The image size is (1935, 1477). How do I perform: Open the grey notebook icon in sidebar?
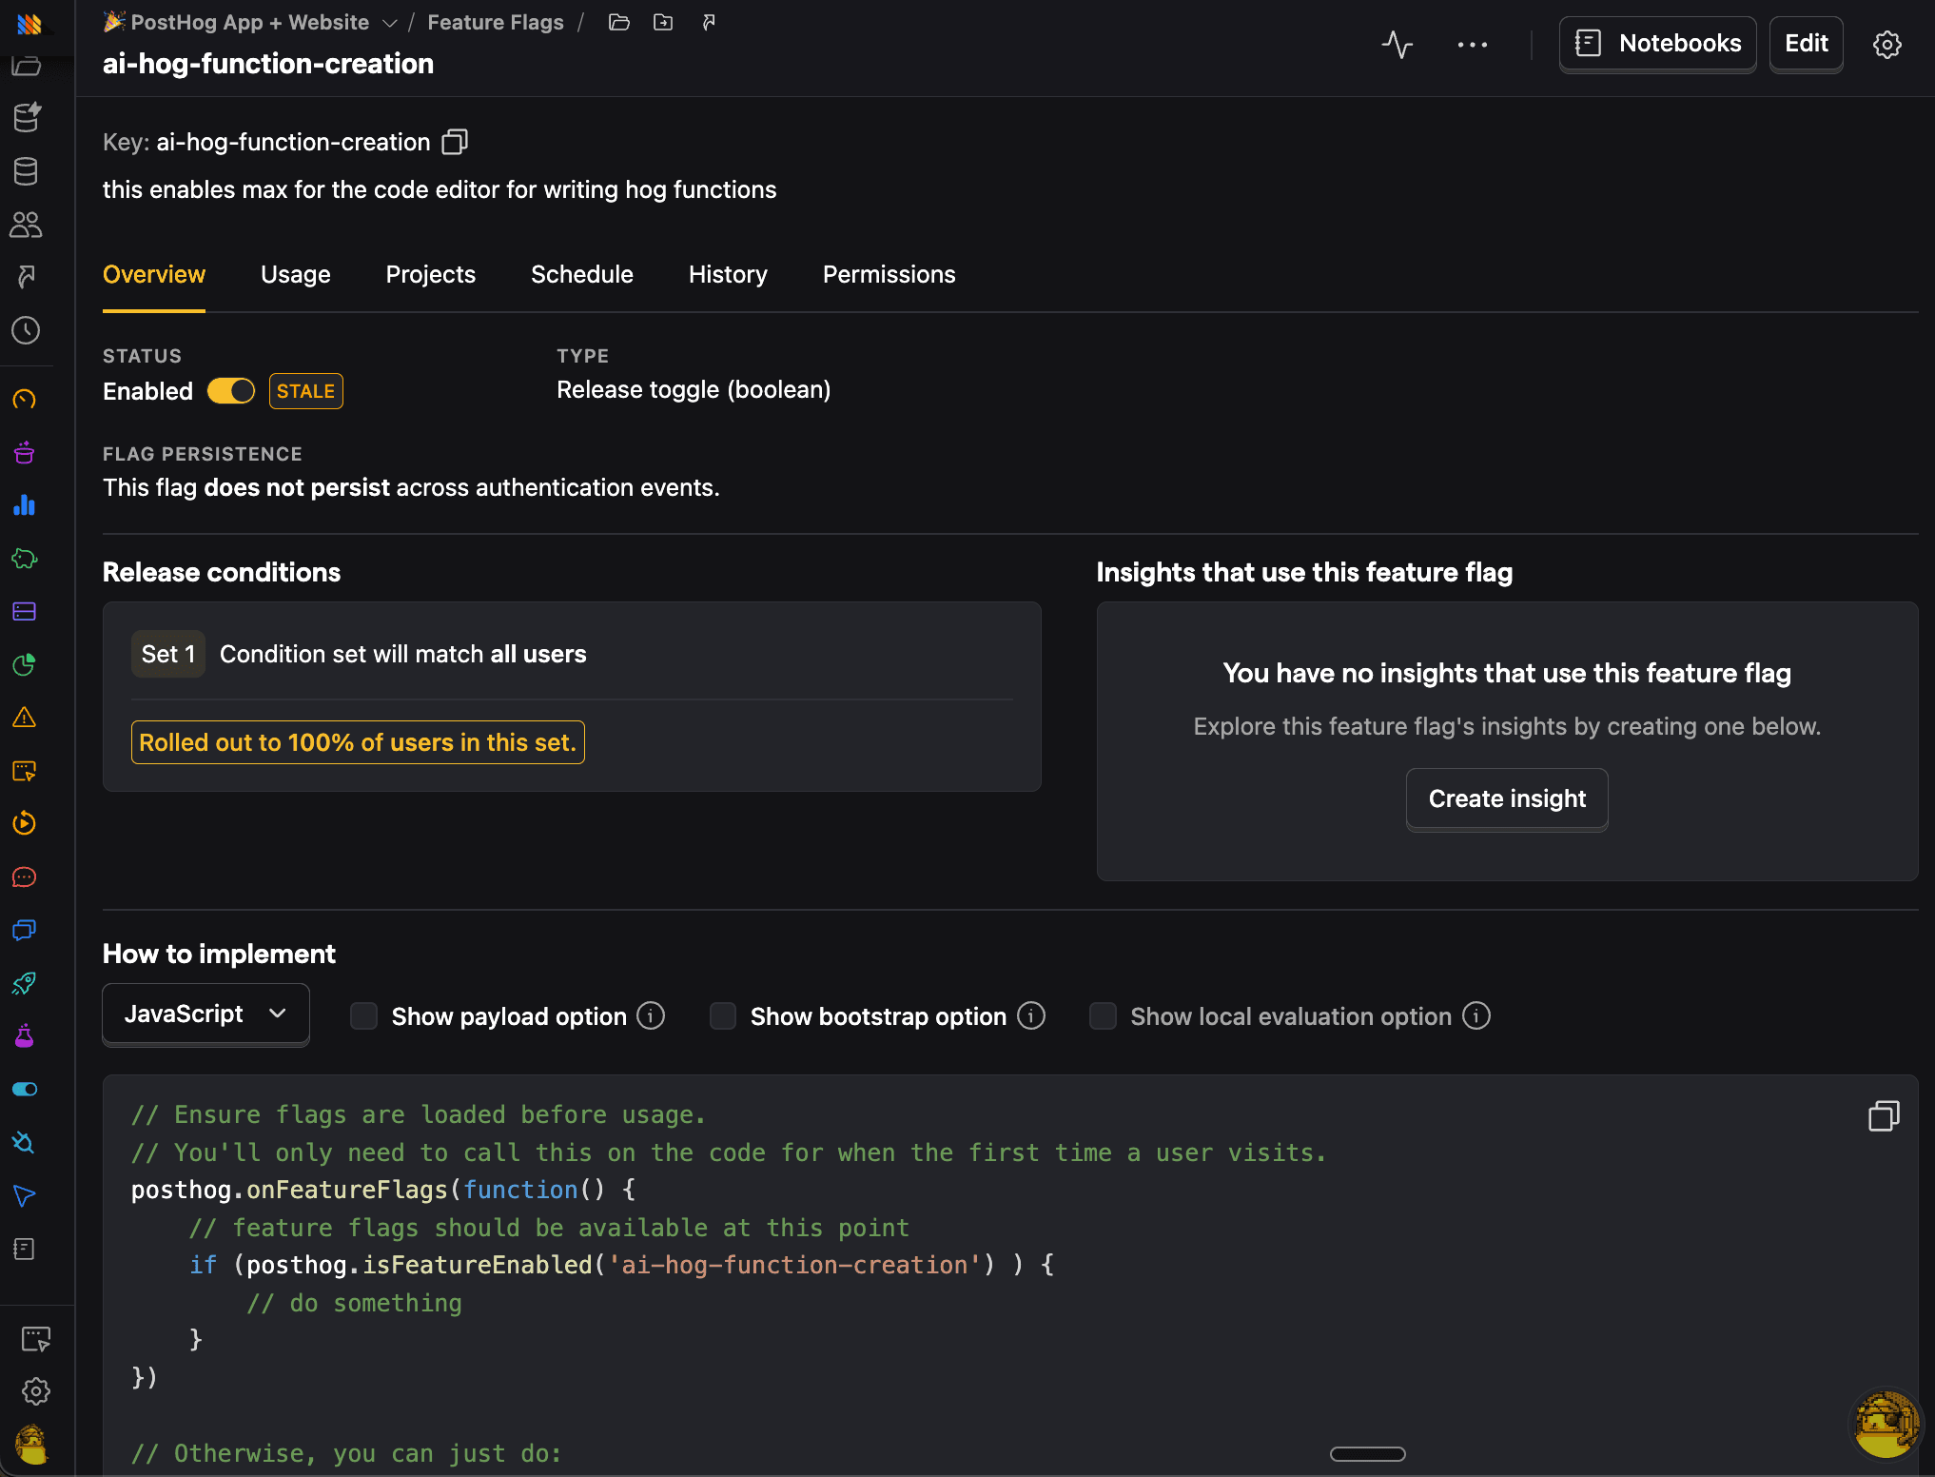click(x=25, y=1249)
